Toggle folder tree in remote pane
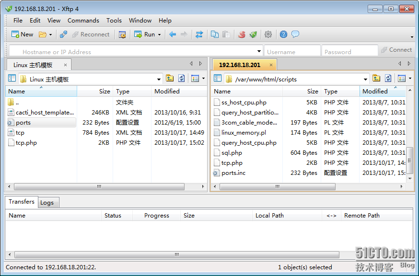The image size is (419, 276). point(218,78)
